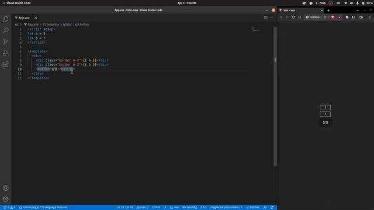Screen dimensions: 374x210
Task: Click the code minimap preview
Action: click(256, 30)
